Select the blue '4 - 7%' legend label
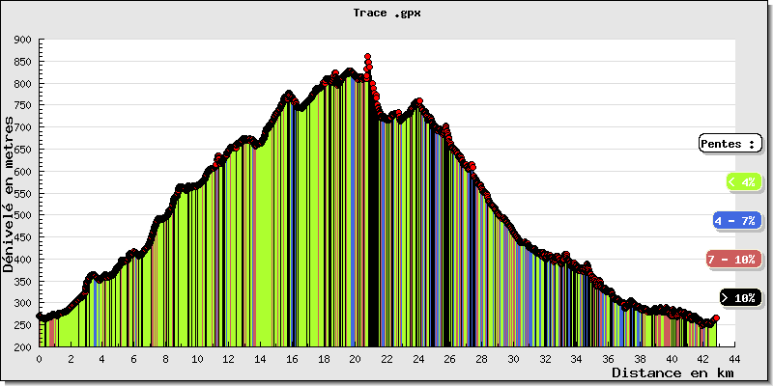The height and width of the screenshot is (386, 773). coord(736,221)
